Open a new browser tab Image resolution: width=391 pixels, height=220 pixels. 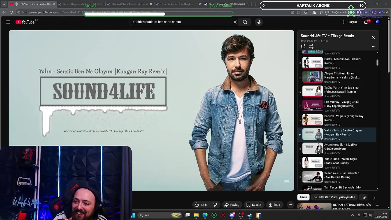pos(256,4)
